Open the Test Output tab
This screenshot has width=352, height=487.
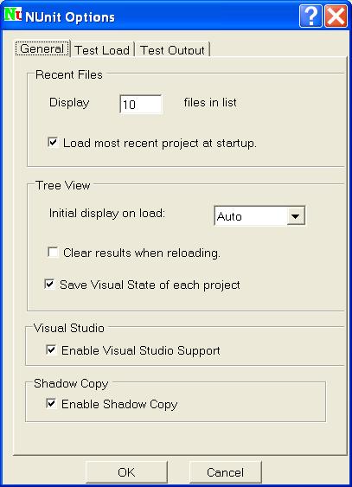[172, 50]
